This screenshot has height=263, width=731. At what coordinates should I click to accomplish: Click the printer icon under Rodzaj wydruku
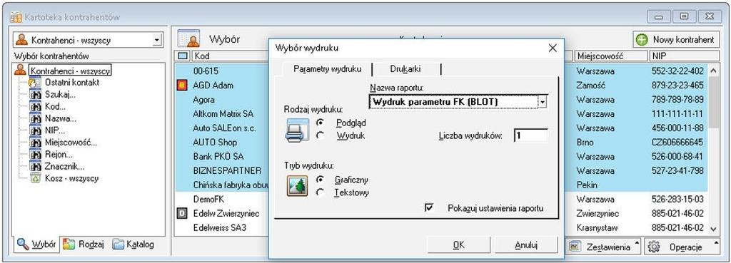click(x=297, y=130)
